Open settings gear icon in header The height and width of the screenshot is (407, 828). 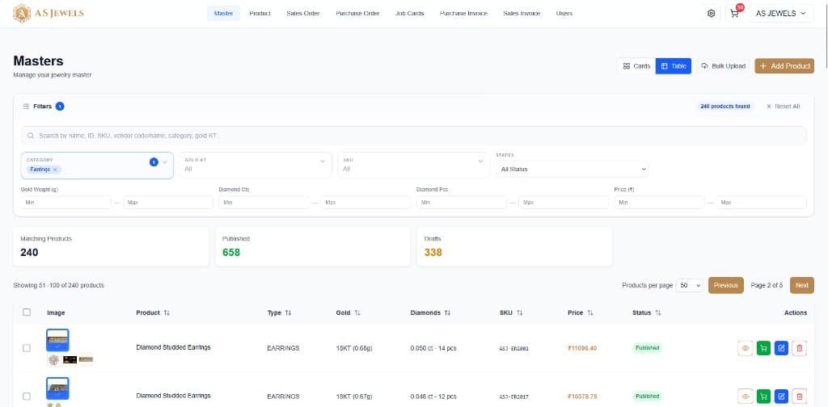711,14
